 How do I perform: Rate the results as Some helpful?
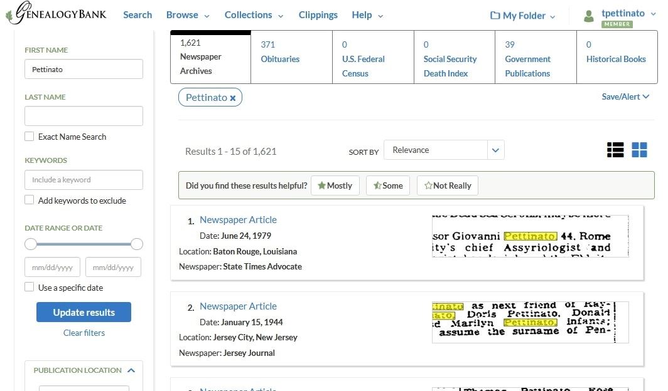pyautogui.click(x=388, y=185)
